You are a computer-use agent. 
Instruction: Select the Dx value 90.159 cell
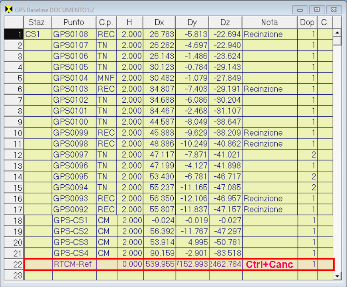(159, 253)
